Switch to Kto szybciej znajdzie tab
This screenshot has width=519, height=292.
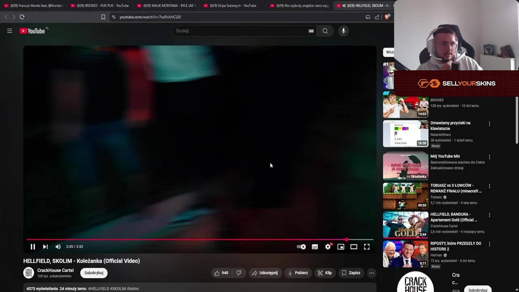(299, 6)
